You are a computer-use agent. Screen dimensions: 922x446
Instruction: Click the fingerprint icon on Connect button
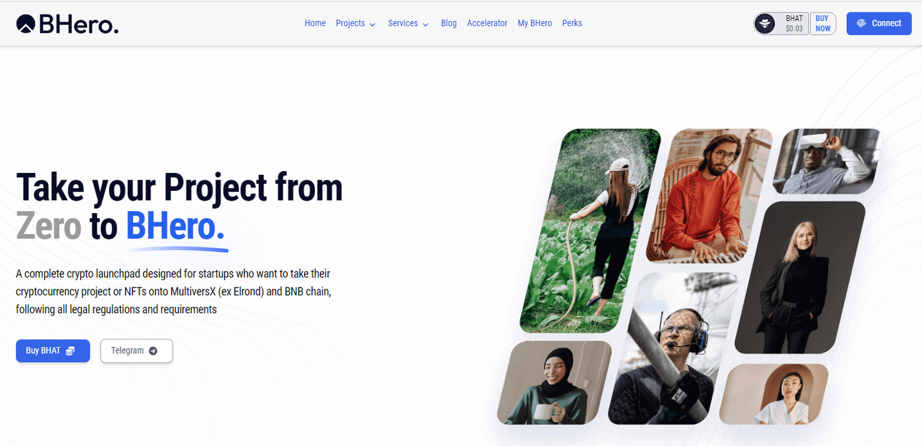861,24
